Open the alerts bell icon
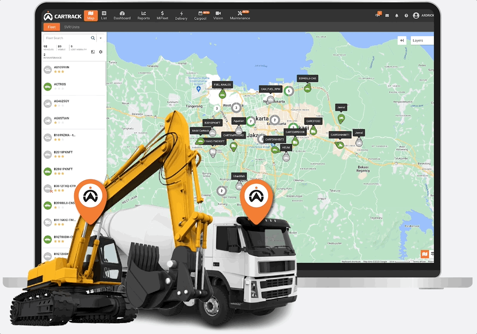The height and width of the screenshot is (334, 477). point(396,15)
